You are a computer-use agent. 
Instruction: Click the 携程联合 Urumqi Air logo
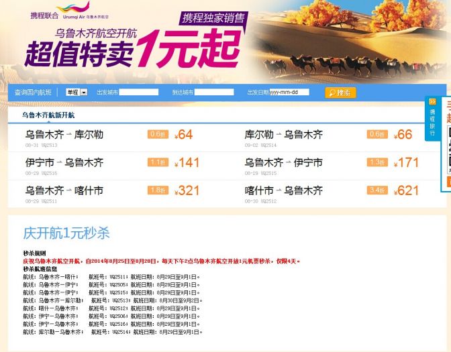(x=70, y=11)
